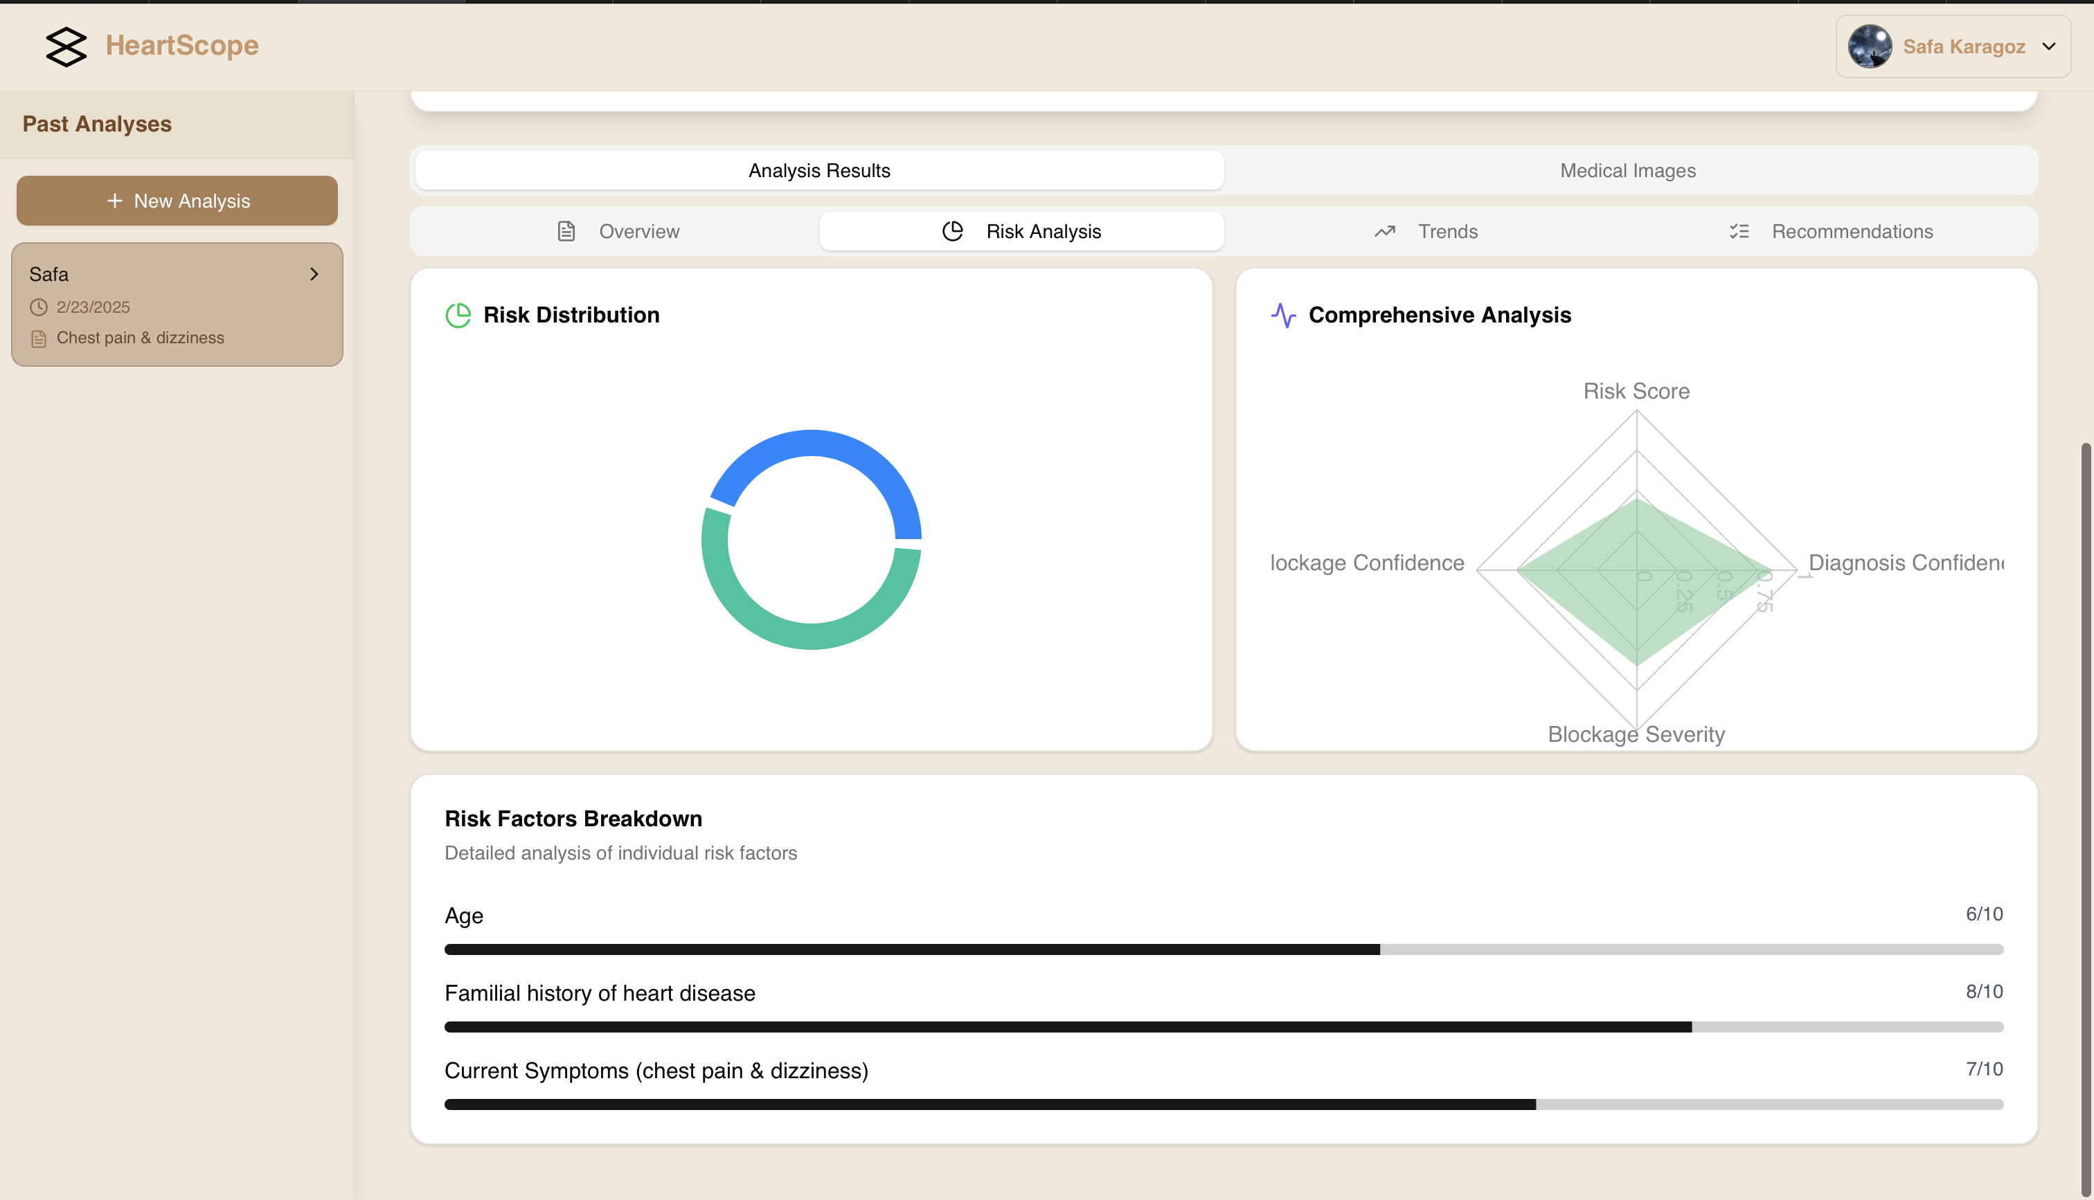The image size is (2094, 1200).
Task: Click the document icon beside Chest pain
Action: 39,338
